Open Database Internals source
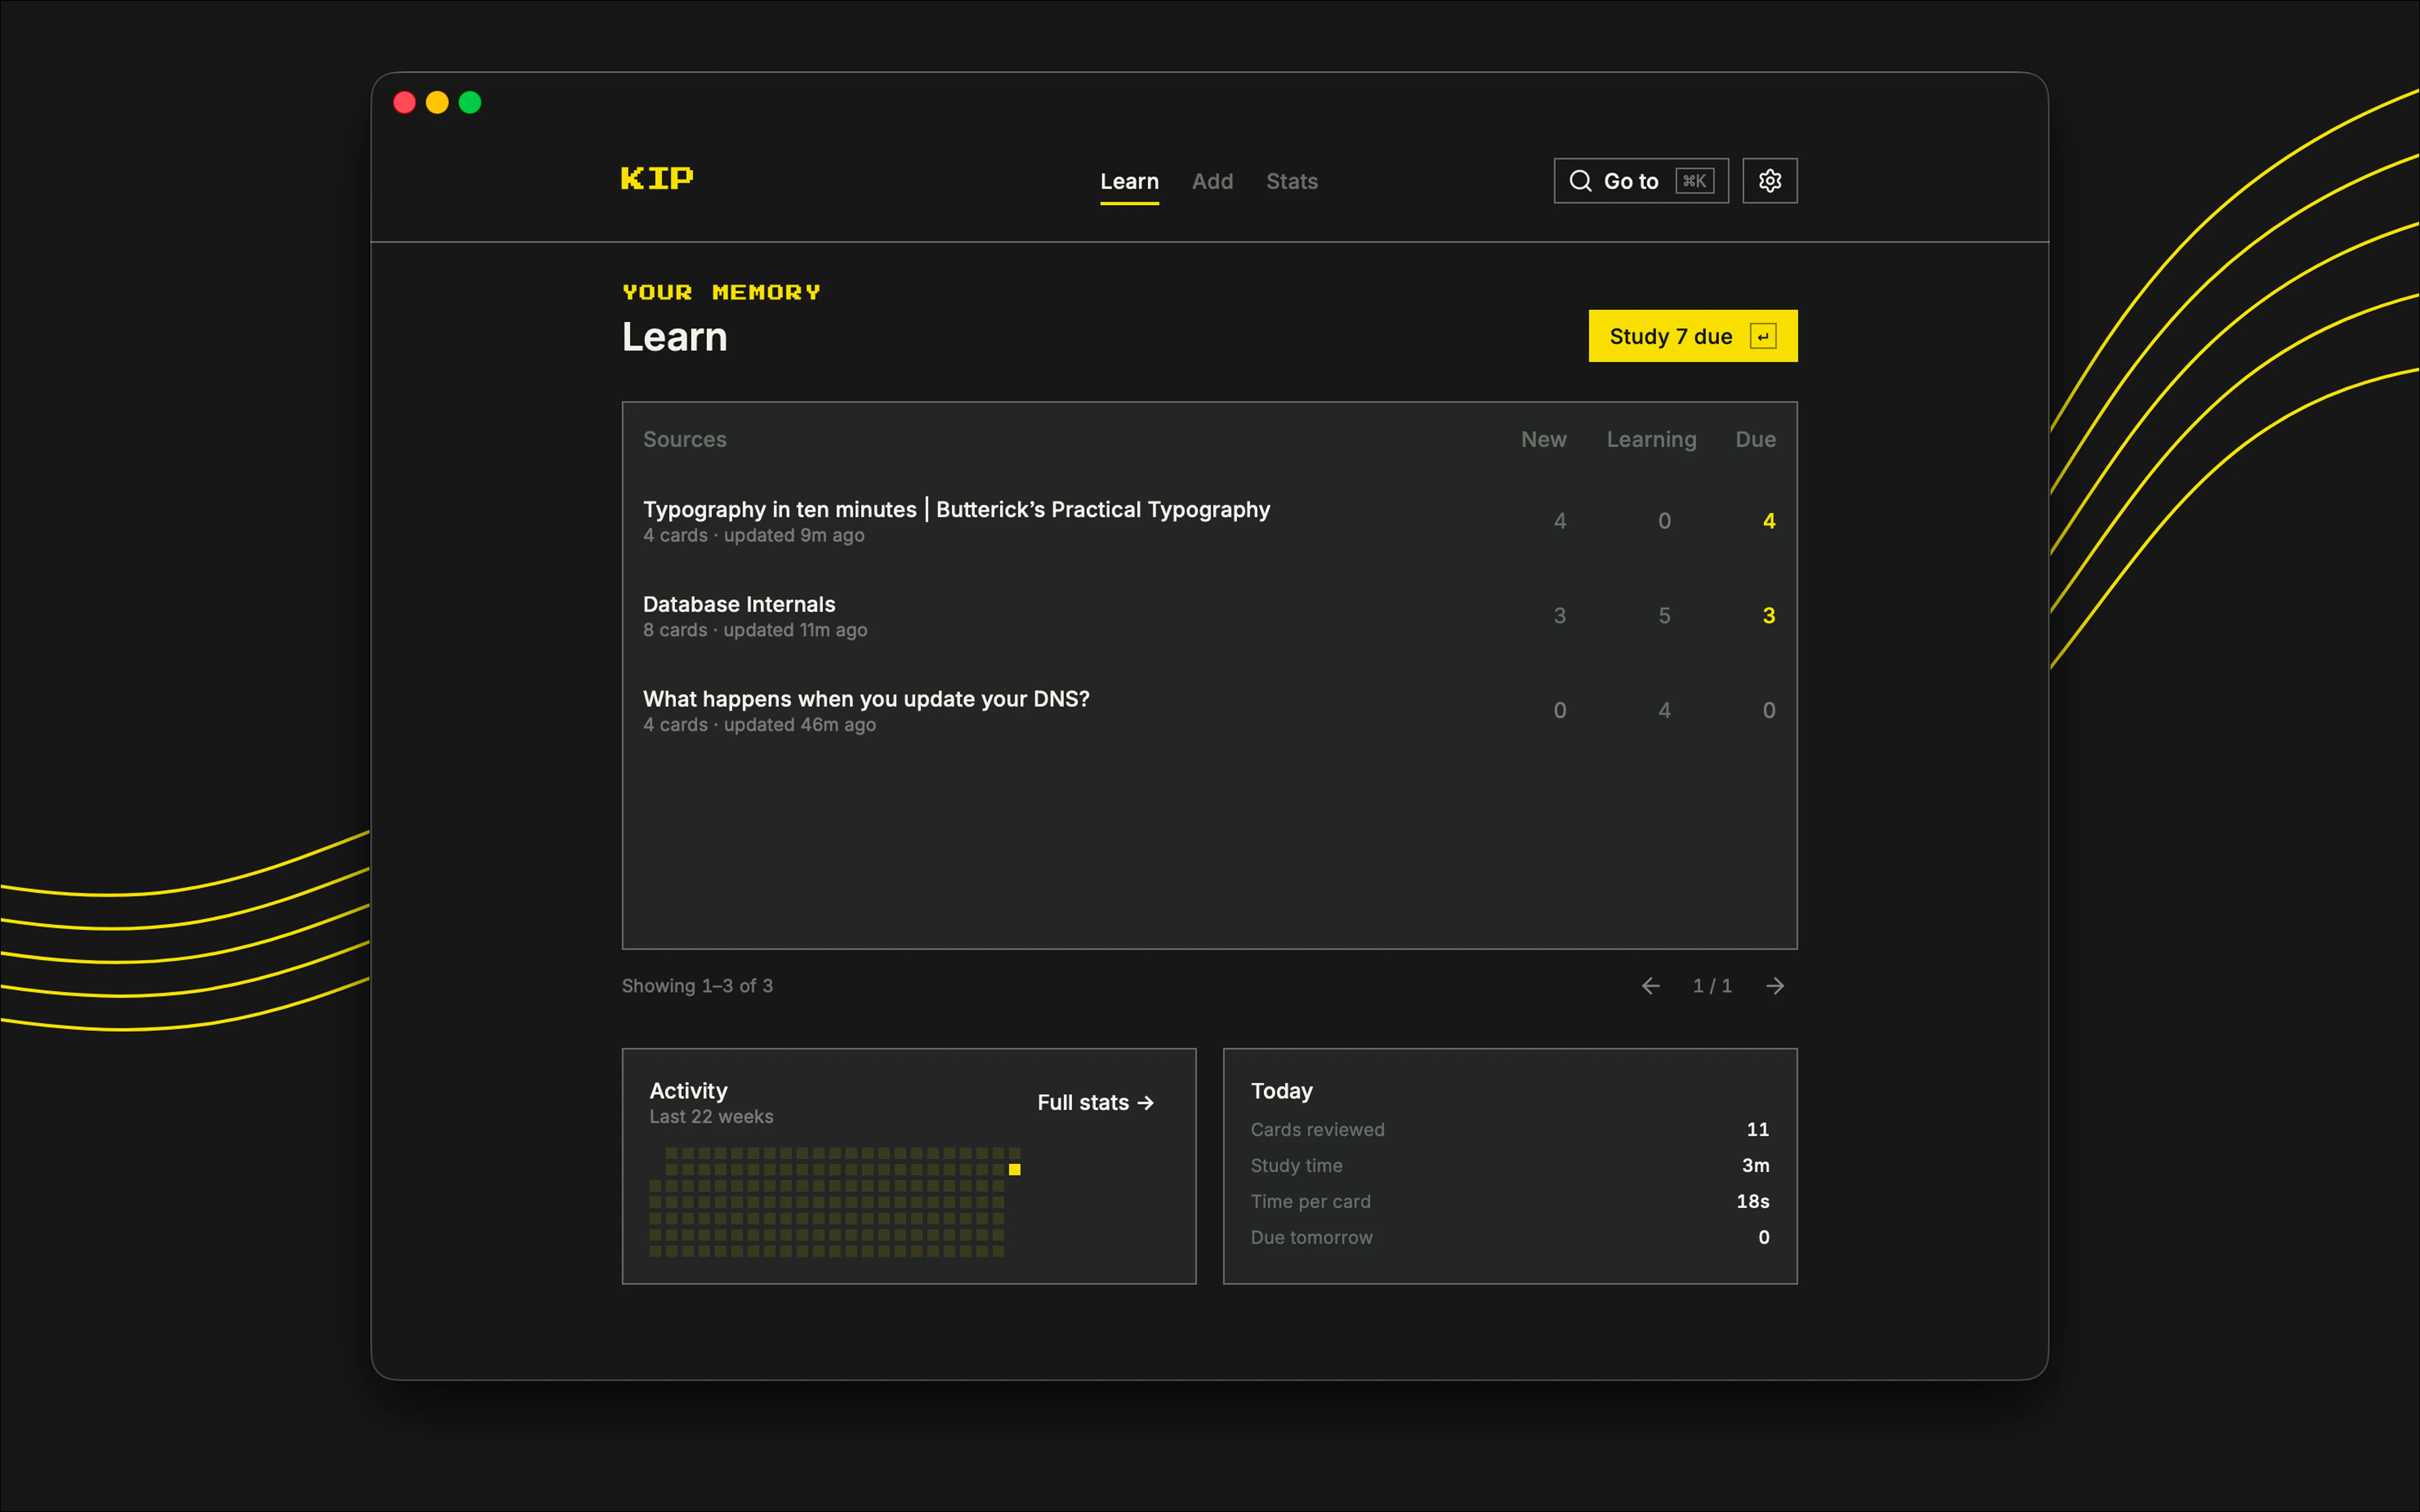The height and width of the screenshot is (1512, 2420). [1209, 616]
